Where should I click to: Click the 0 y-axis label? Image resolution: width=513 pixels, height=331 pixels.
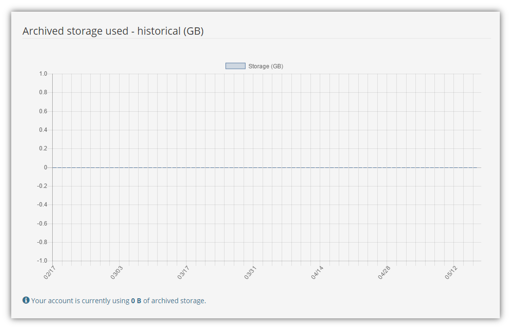coord(45,167)
